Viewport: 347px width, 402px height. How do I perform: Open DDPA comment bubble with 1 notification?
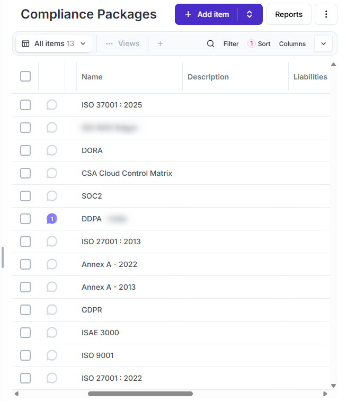click(51, 219)
